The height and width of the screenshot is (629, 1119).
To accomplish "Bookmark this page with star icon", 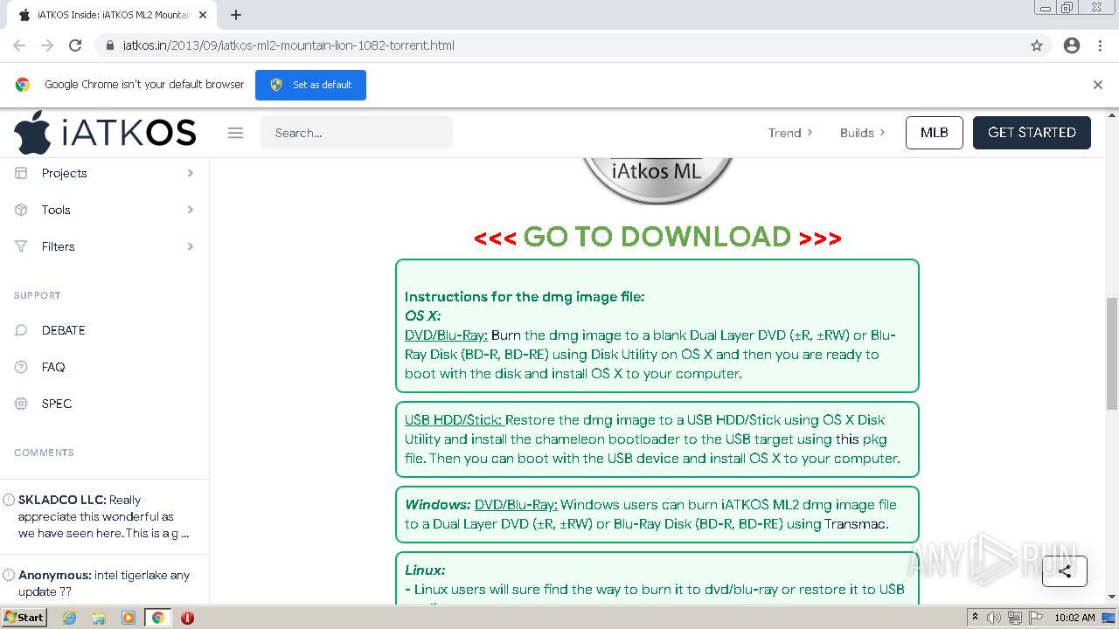I will [x=1037, y=45].
